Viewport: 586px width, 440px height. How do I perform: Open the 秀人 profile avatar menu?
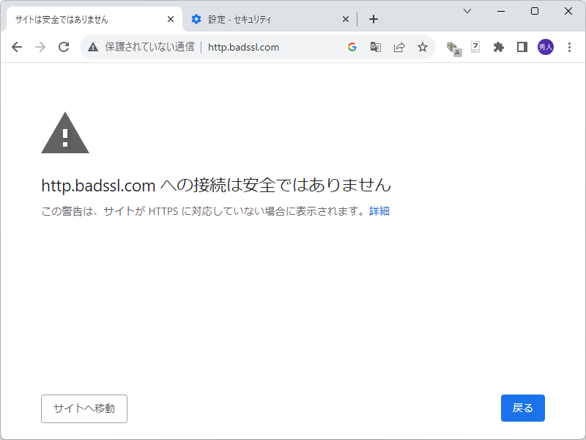[x=546, y=46]
